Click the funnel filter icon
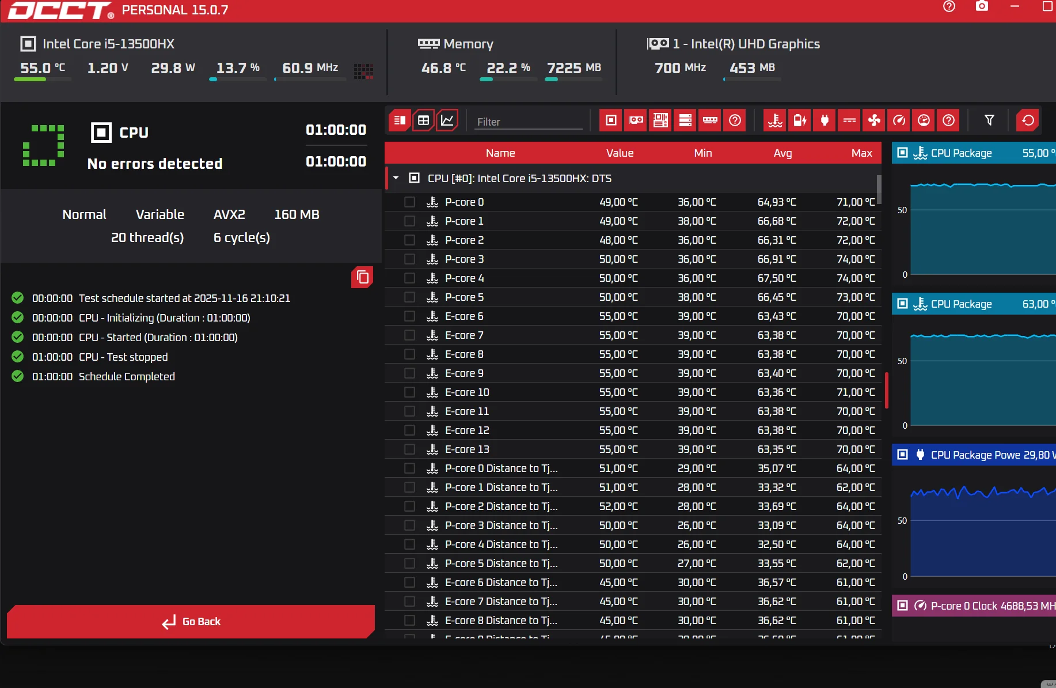1056x688 pixels. pos(989,120)
